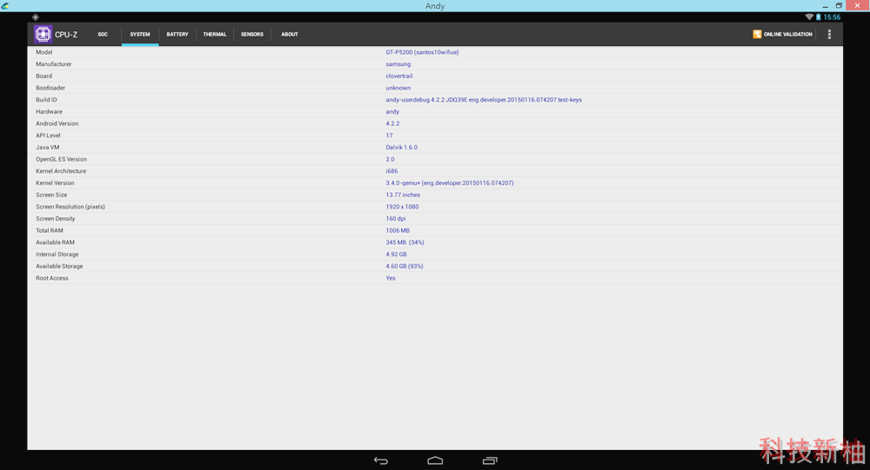
Task: Tap the Android home navigation button
Action: pyautogui.click(x=435, y=460)
